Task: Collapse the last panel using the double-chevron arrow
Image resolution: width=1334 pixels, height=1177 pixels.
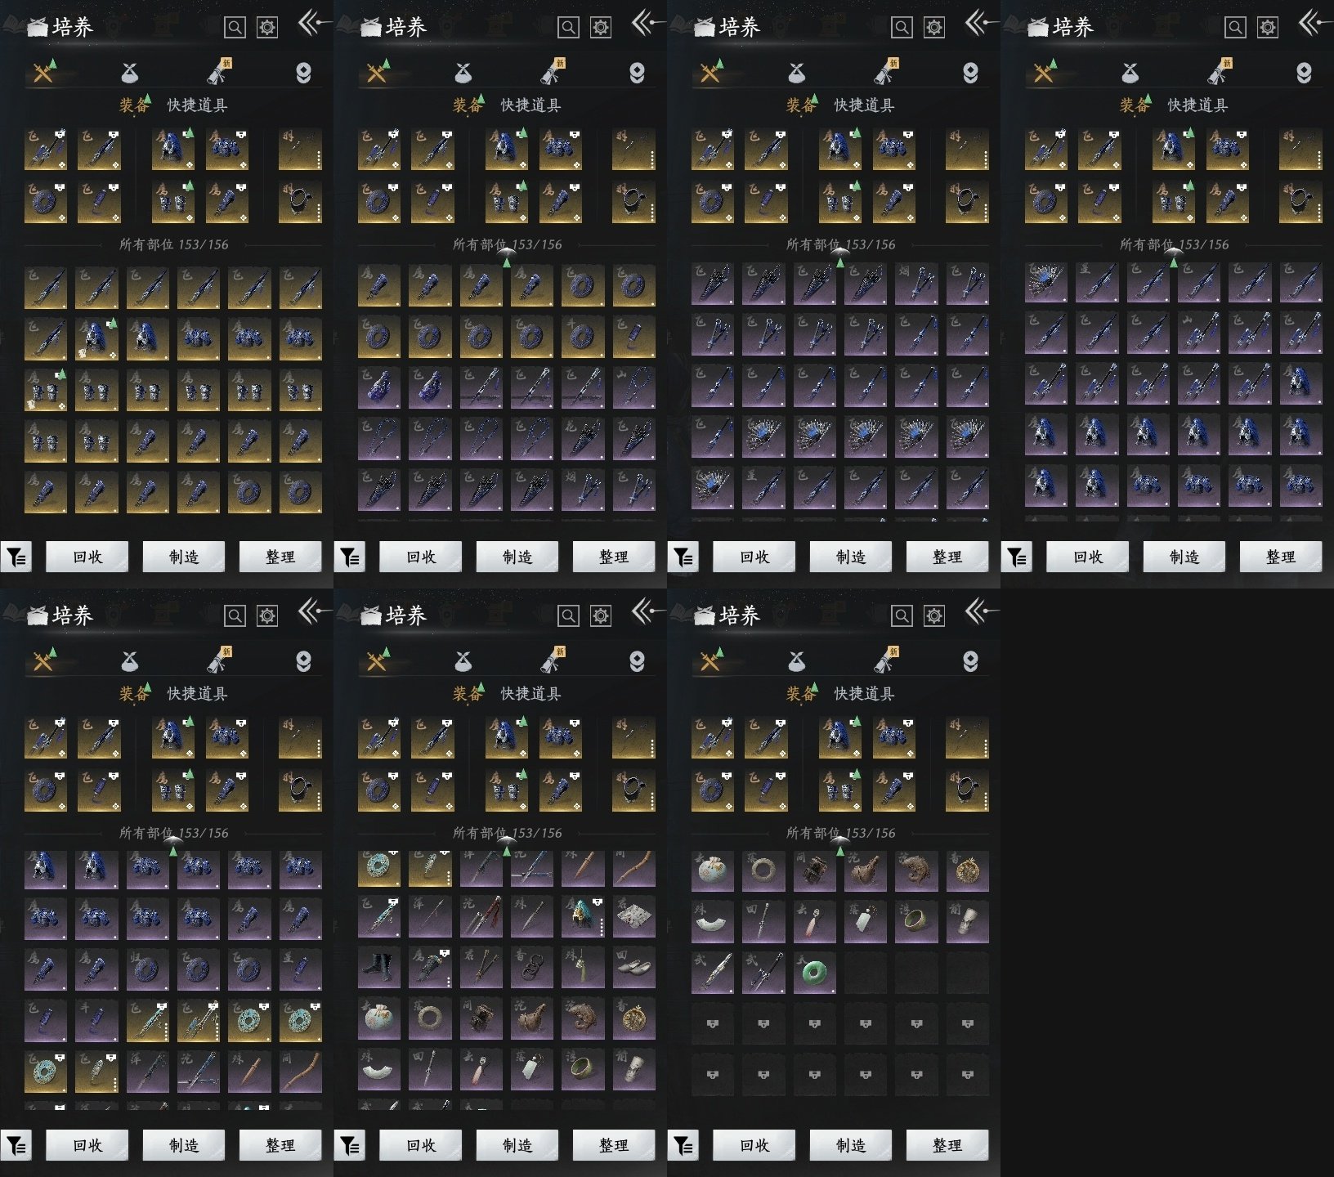Action: tap(979, 612)
